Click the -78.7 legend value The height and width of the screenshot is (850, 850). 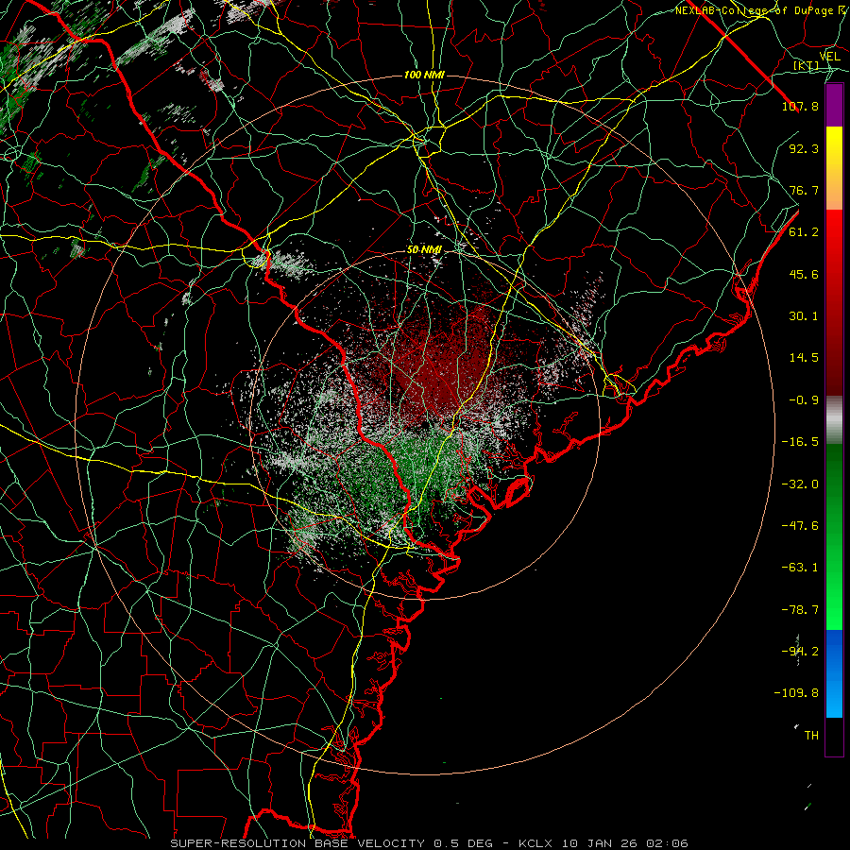tap(800, 610)
